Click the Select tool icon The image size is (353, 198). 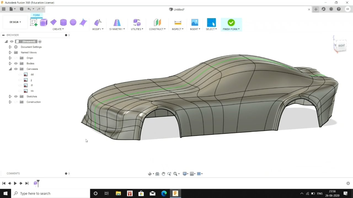(x=211, y=23)
